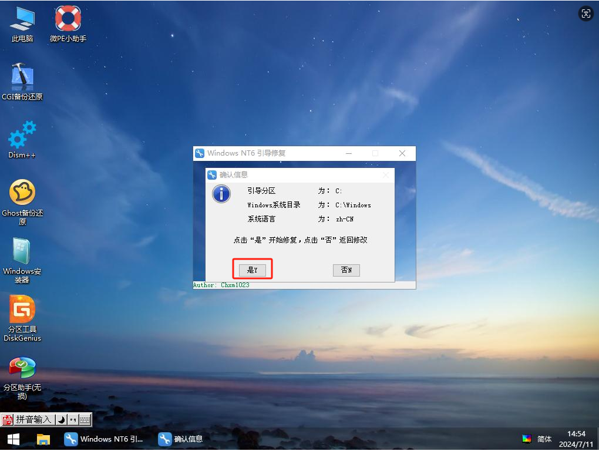Image resolution: width=599 pixels, height=461 pixels.
Task: Click the 是Y button to start repair
Action: coord(252,270)
